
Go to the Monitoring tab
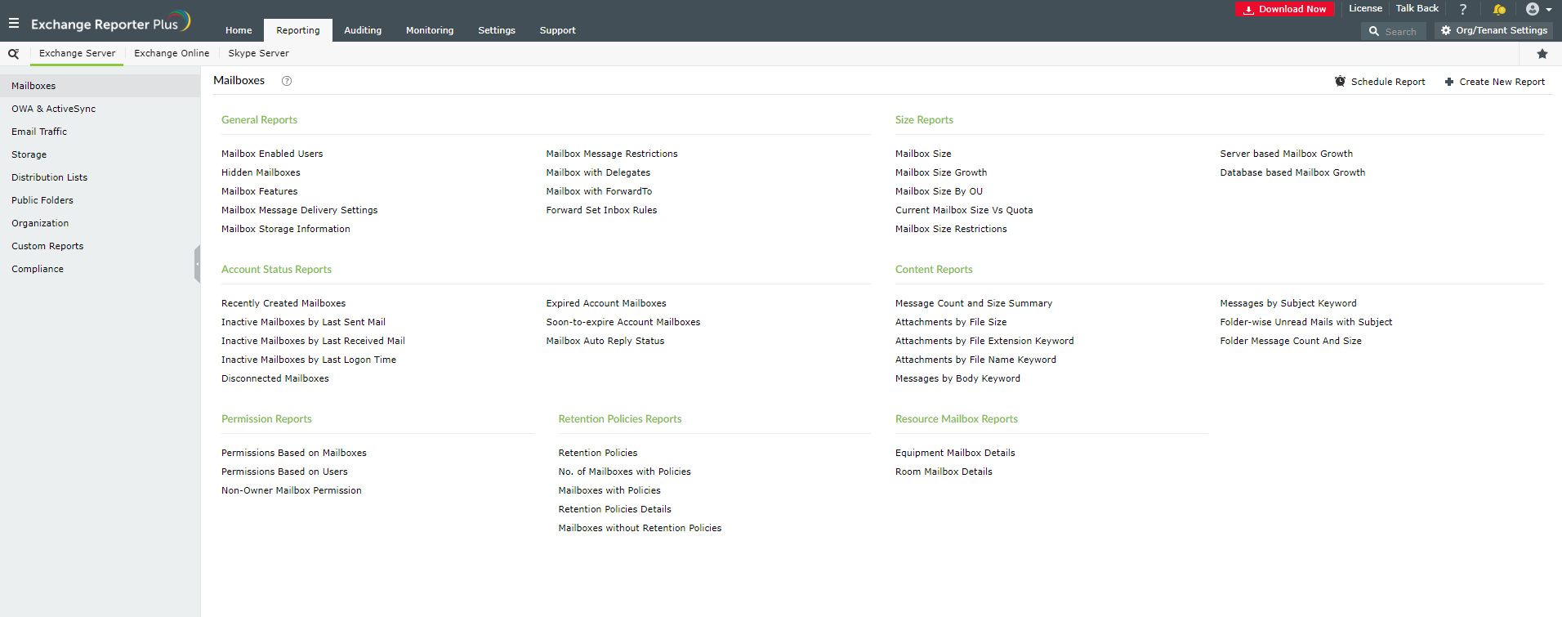430,31
